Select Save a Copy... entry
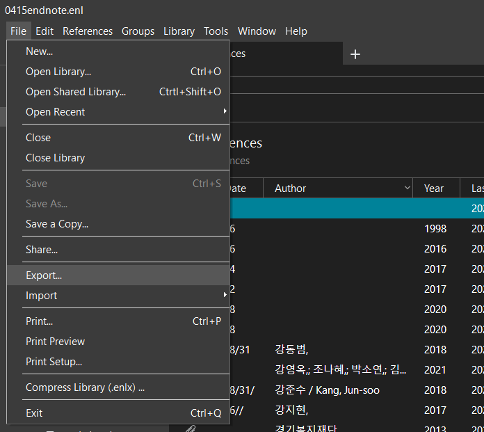 [x=118, y=224]
